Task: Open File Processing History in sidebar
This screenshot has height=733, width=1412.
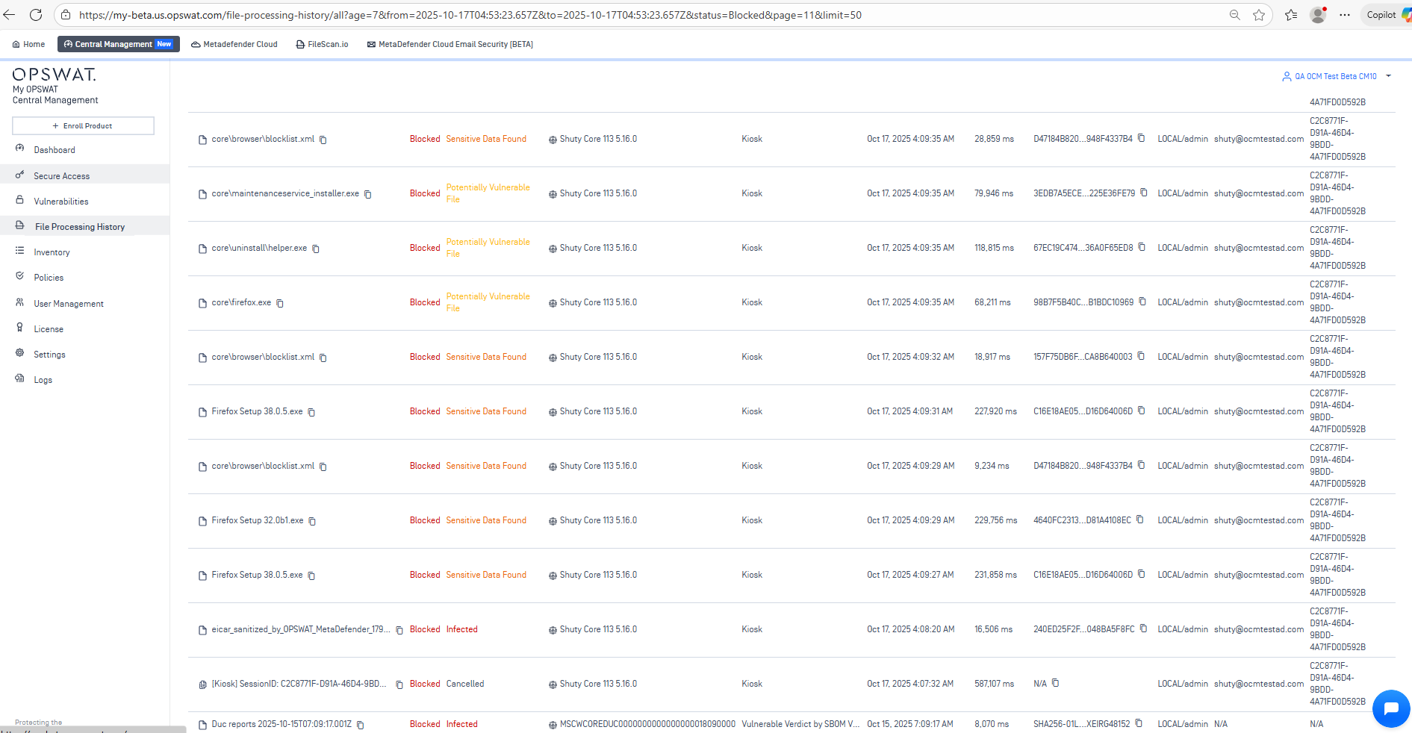Action: coord(79,227)
